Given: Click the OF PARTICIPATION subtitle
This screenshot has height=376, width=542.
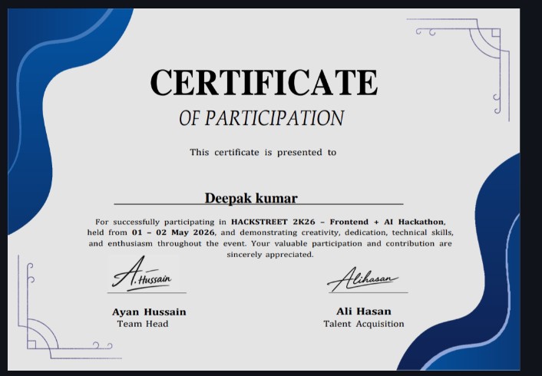Looking at the screenshot, I should (262, 118).
